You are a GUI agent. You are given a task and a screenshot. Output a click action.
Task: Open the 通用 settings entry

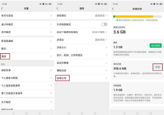[x=27, y=56]
